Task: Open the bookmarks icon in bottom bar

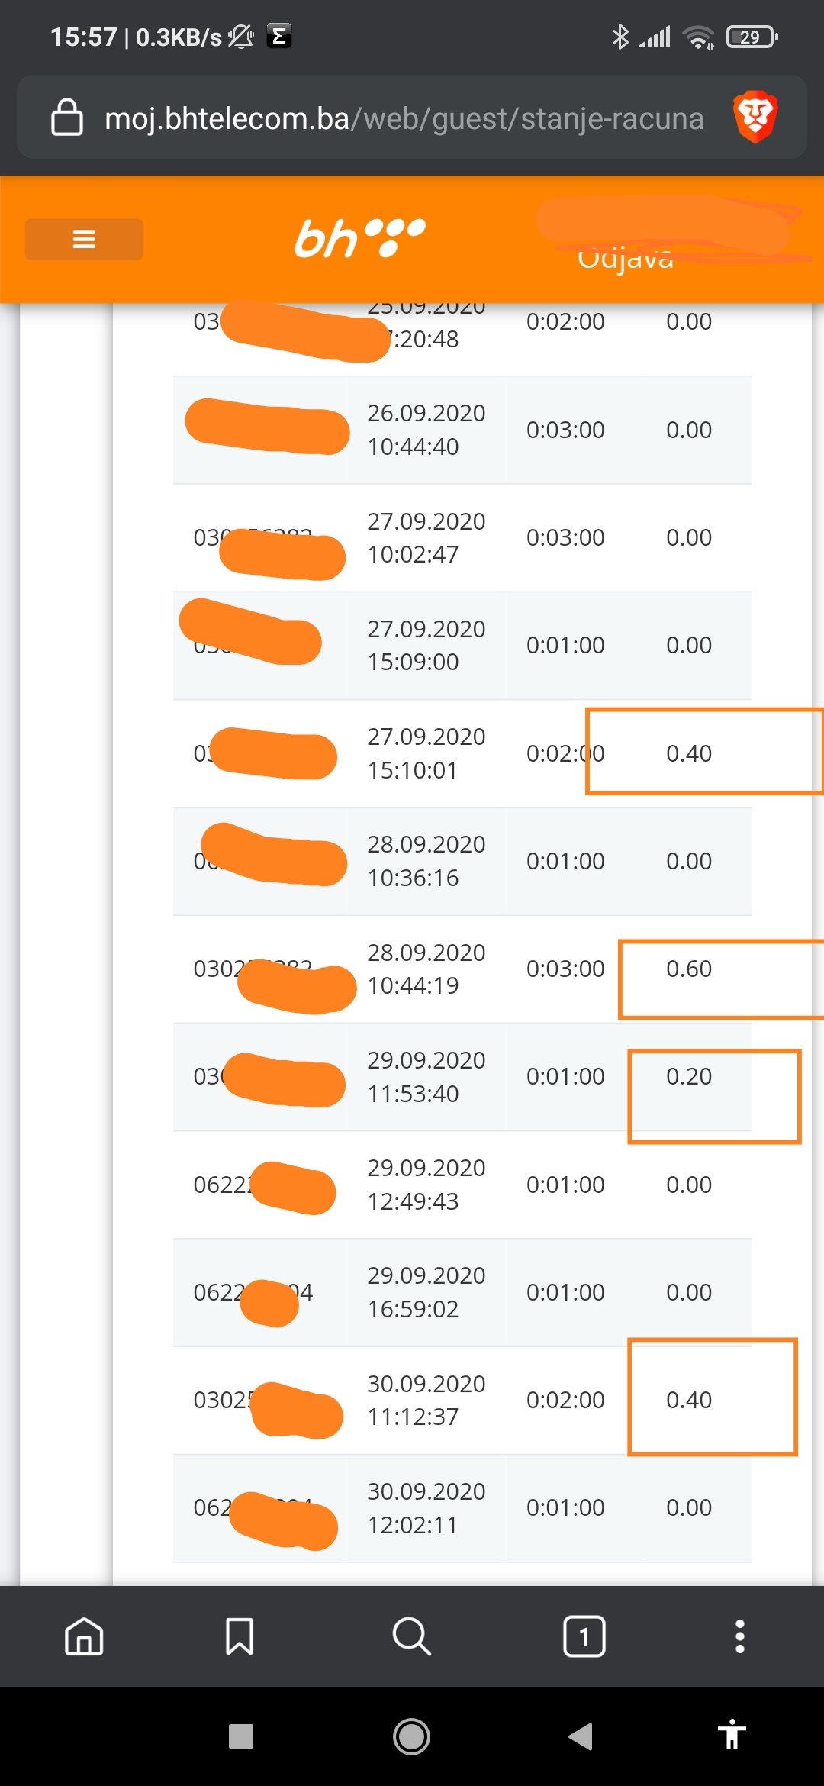Action: (240, 1636)
